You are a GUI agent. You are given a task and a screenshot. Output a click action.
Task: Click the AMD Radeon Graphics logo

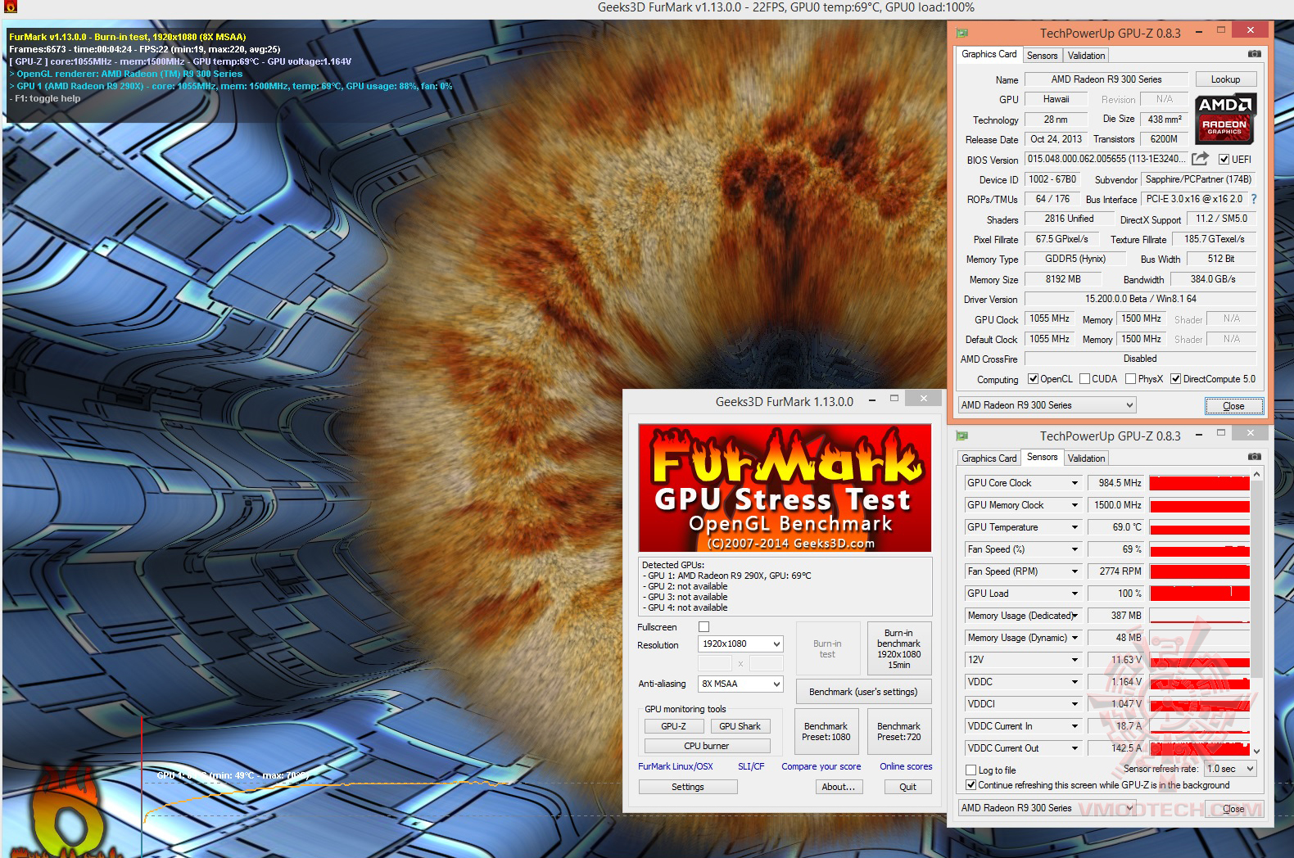(1225, 118)
